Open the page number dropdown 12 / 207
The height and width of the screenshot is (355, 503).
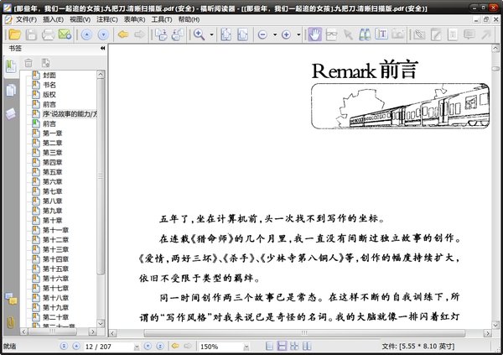pos(136,346)
